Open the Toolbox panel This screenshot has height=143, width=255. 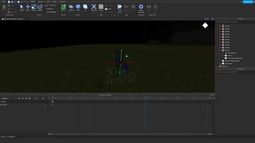[x=71, y=8]
